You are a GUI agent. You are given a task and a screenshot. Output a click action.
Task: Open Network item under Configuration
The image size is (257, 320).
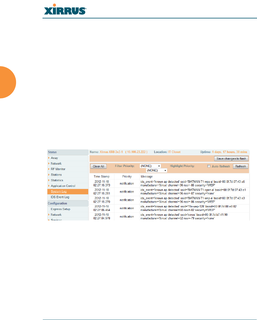[x=56, y=215]
